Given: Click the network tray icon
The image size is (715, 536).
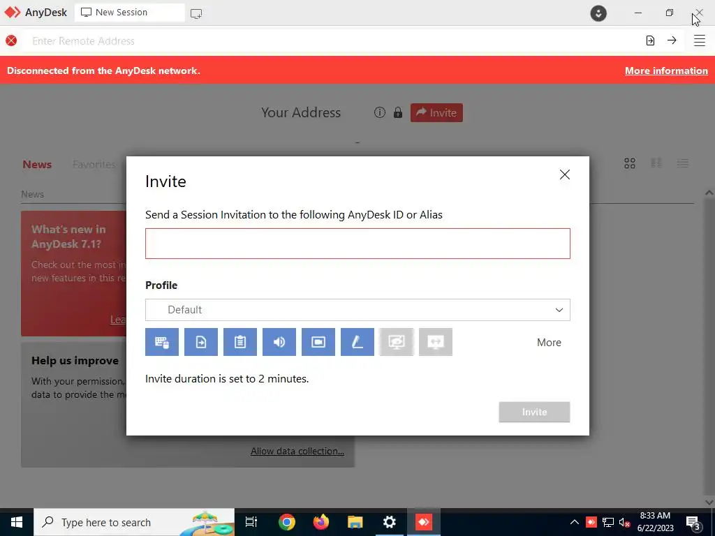Looking at the screenshot, I should click(608, 522).
